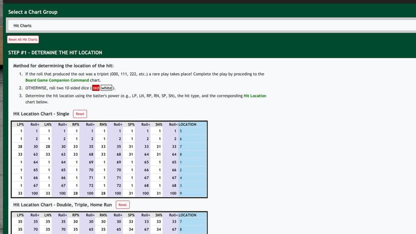The image size is (416, 234).
Task: Click 'Hit Location Chart - Double, Triple, Home Run' title
Action: (x=62, y=205)
